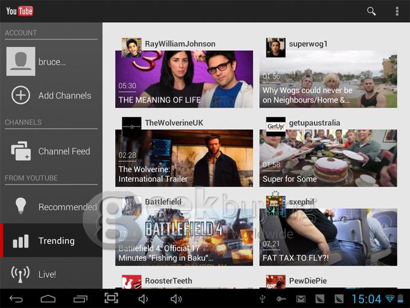Screen dimensions: 410x308
Task: Play Battlefield 4: Official 17 Minutes video
Action: [184, 237]
